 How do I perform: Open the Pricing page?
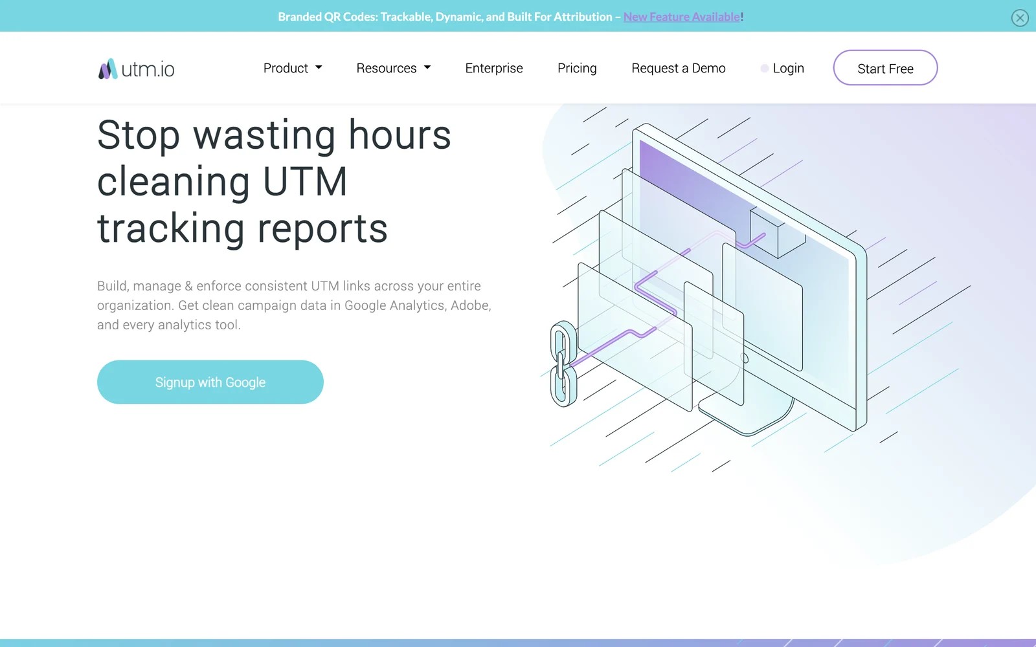[x=577, y=68]
